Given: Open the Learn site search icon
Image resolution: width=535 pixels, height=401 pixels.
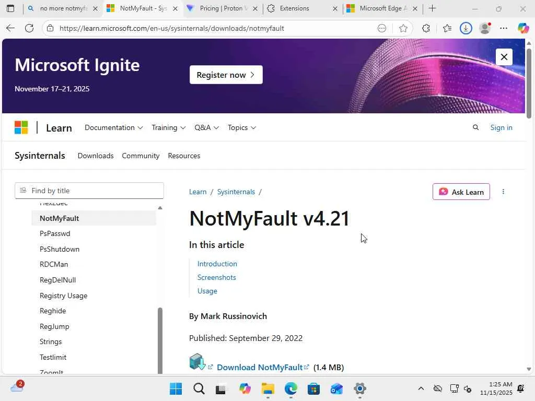Looking at the screenshot, I should [x=475, y=127].
